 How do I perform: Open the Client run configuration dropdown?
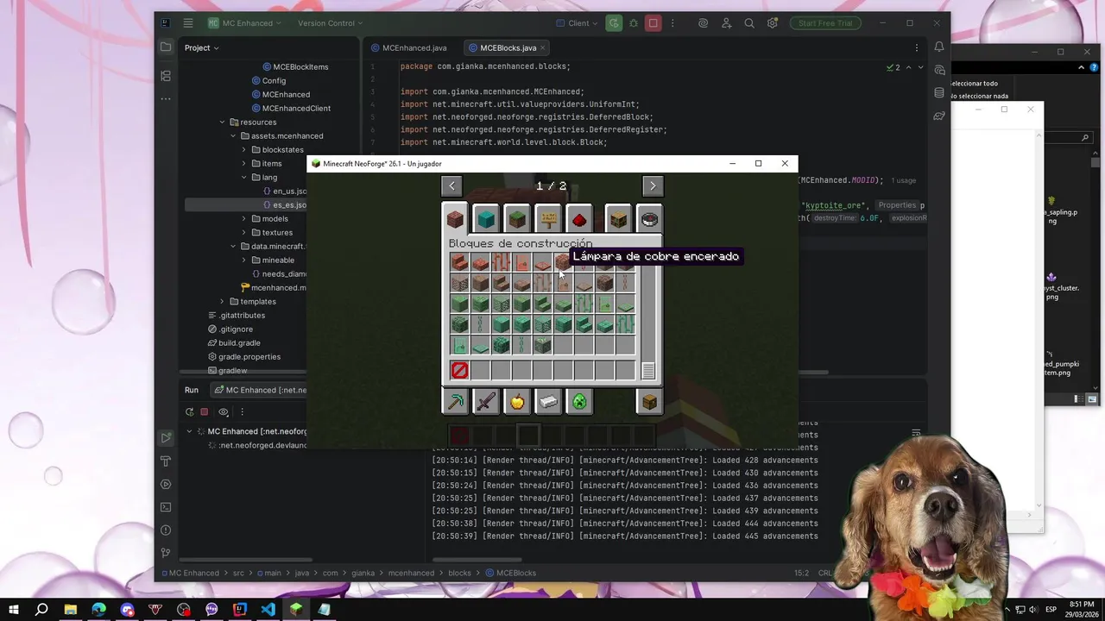pyautogui.click(x=578, y=23)
